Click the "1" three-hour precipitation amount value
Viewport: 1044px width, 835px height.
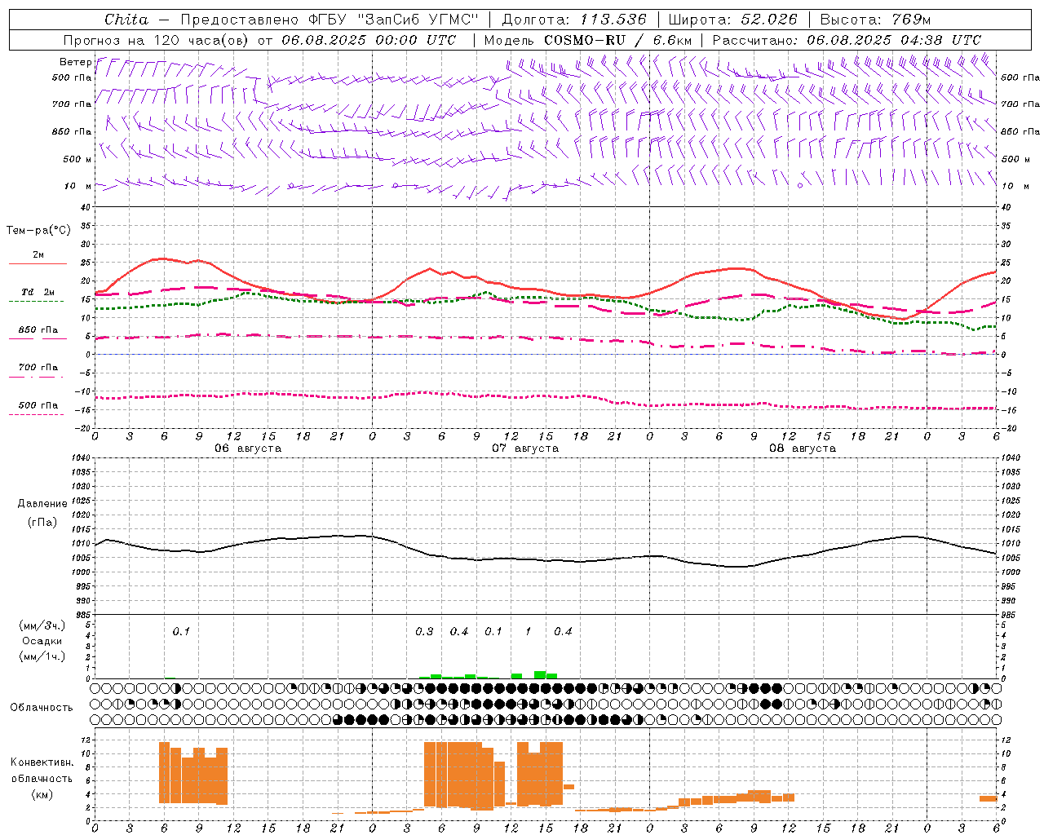[x=529, y=632]
